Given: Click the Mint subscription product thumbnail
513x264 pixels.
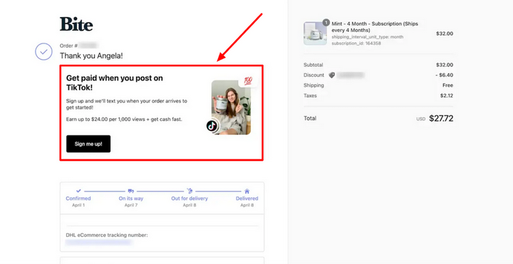Looking at the screenshot, I should 315,33.
